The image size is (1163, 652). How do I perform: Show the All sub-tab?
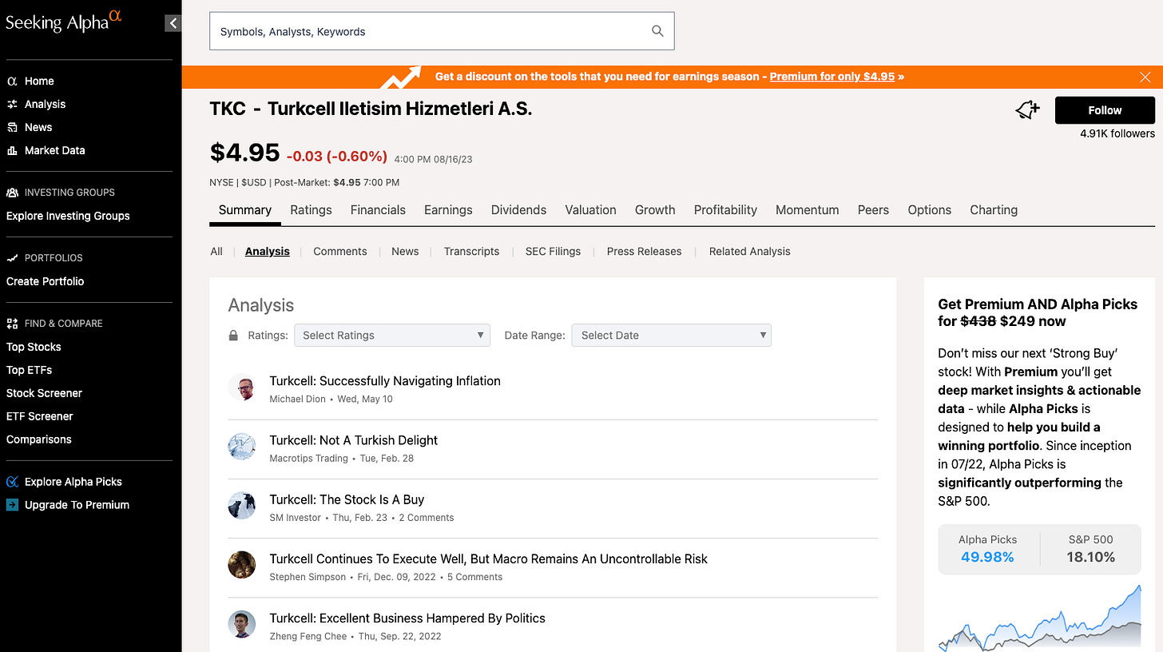(x=216, y=251)
